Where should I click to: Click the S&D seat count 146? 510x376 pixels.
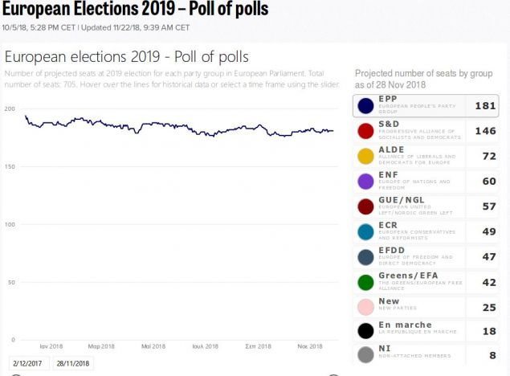(x=484, y=131)
